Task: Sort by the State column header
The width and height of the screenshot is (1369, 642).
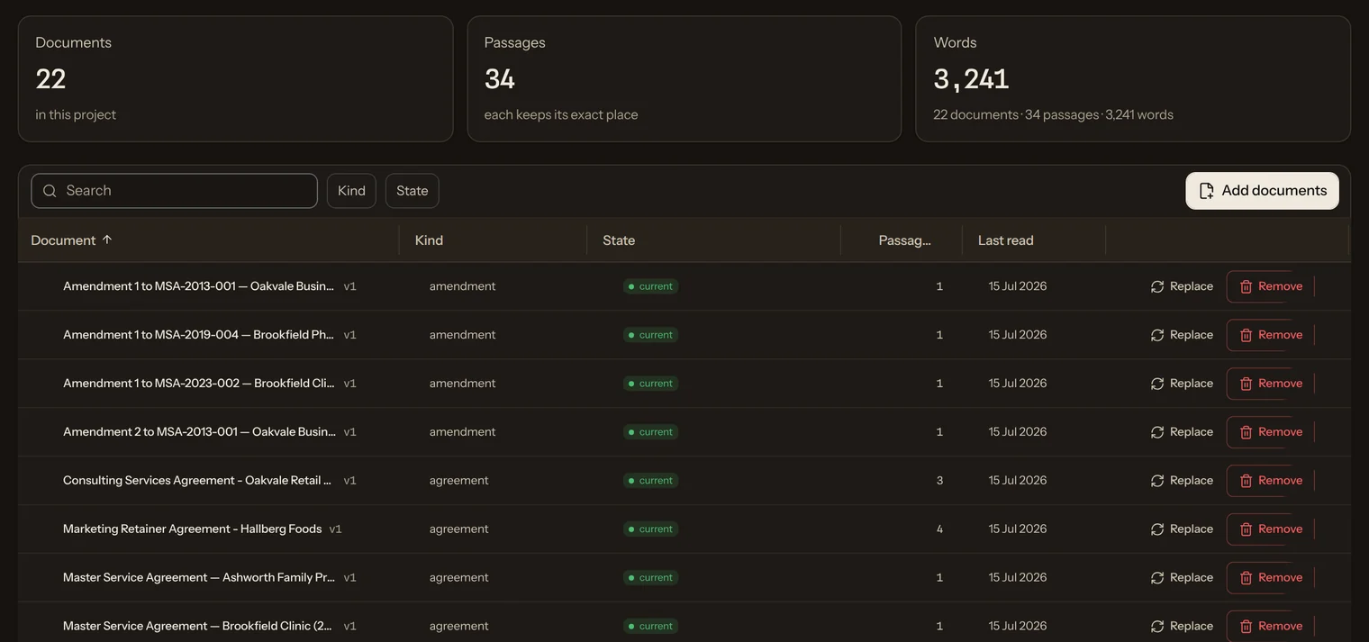Action: coord(619,240)
